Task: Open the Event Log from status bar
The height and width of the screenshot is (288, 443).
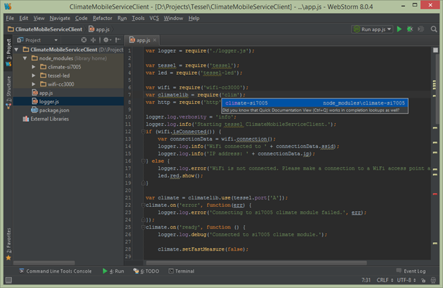Action: click(414, 271)
